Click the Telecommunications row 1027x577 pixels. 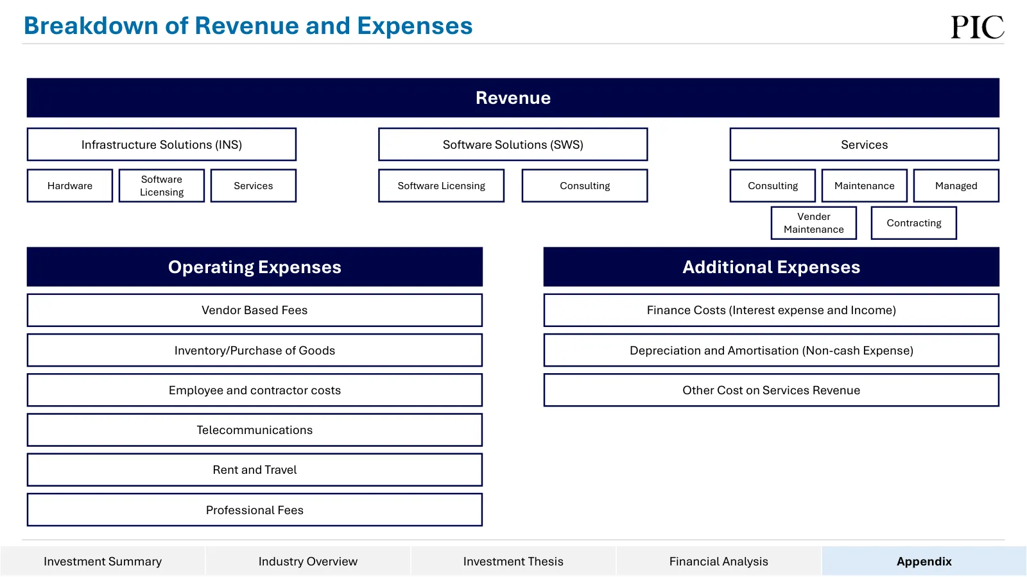point(255,430)
